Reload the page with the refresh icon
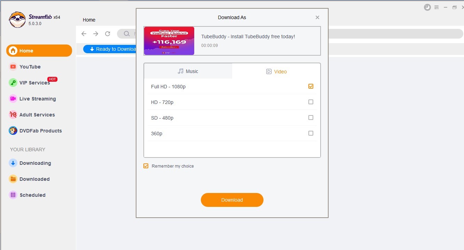The width and height of the screenshot is (464, 250). 108,34
